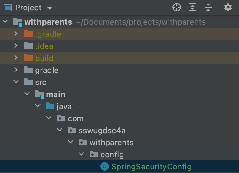Select the nested withparents package label
The width and height of the screenshot is (239, 173).
(112, 143)
